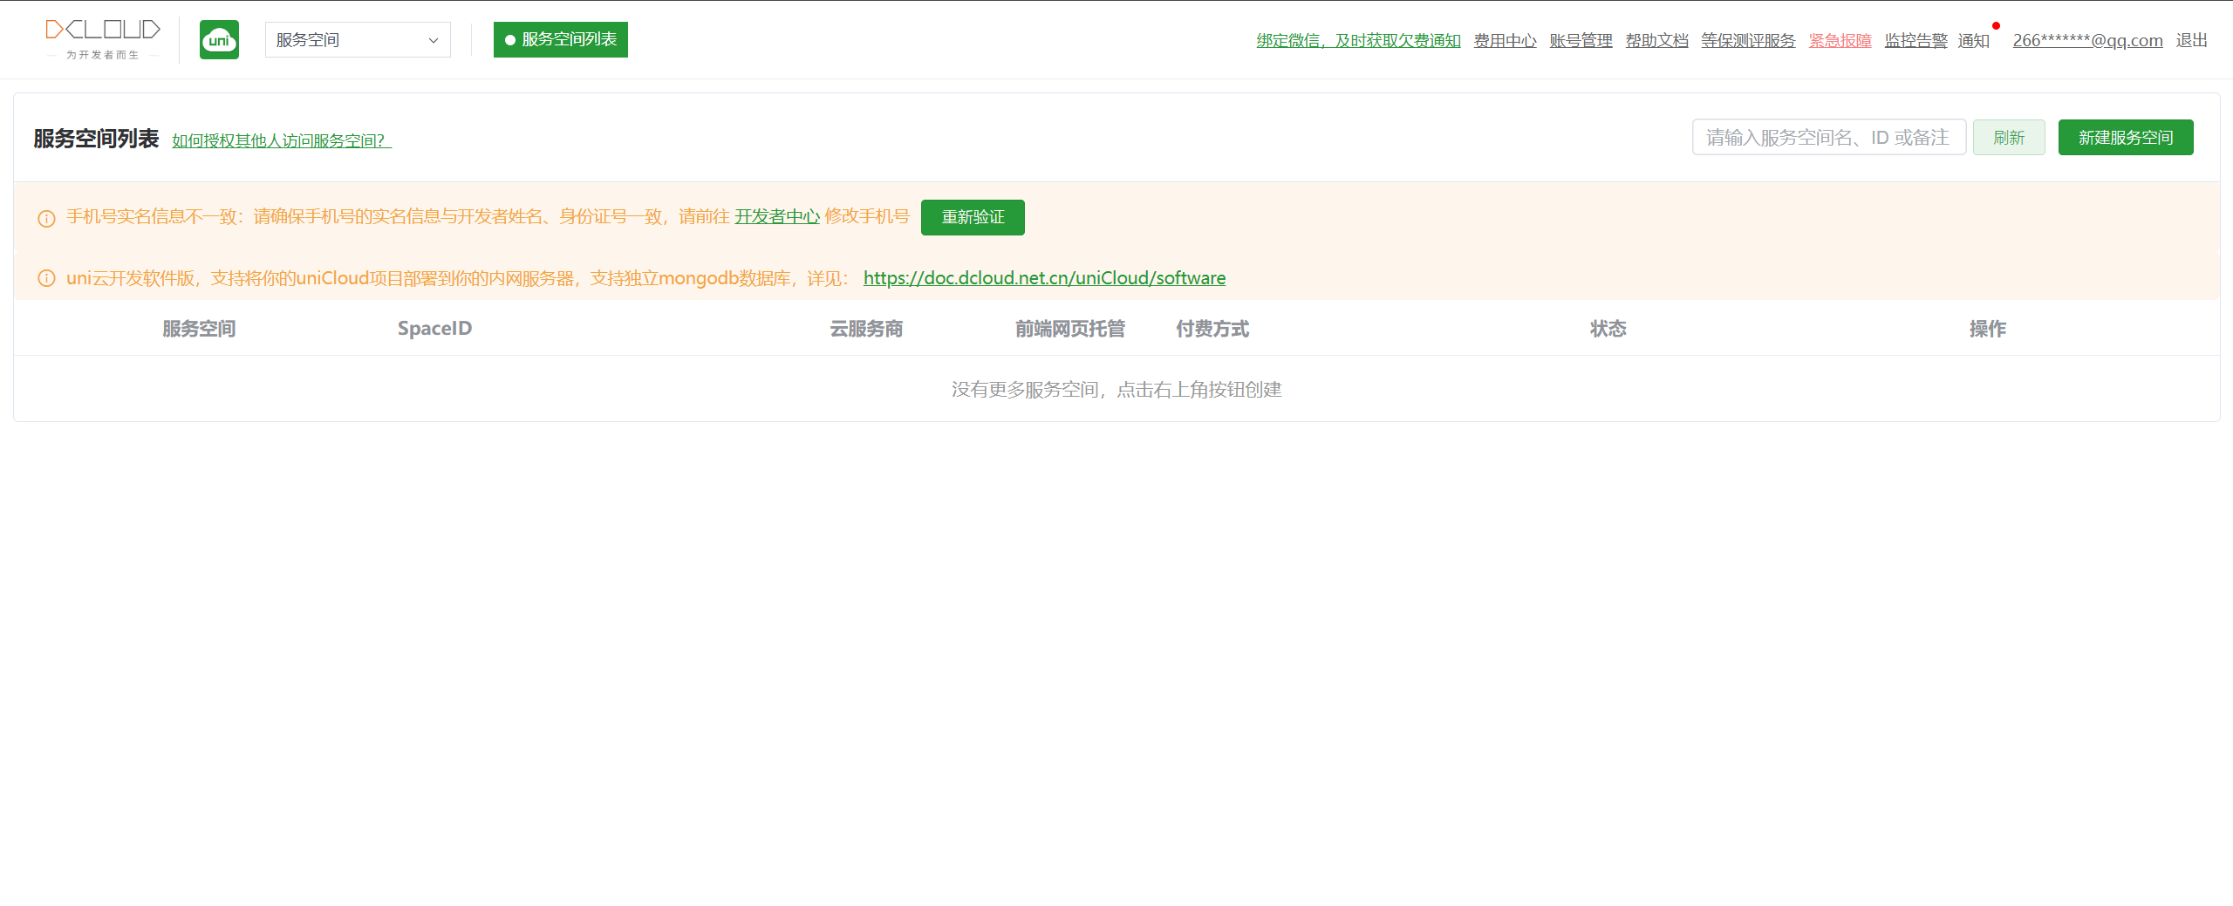
Task: Click 退出 to log out
Action: click(2191, 41)
